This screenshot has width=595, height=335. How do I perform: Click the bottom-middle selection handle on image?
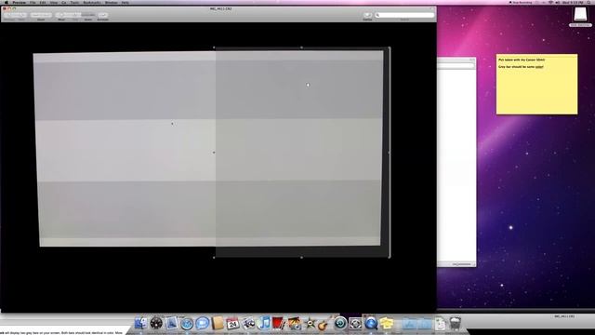[301, 258]
